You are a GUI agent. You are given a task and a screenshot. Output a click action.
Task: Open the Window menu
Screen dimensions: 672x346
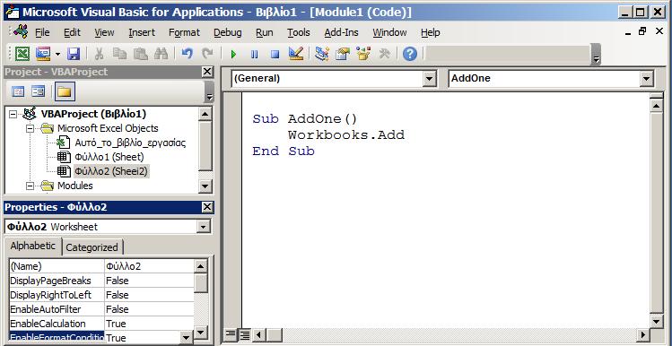(389, 32)
